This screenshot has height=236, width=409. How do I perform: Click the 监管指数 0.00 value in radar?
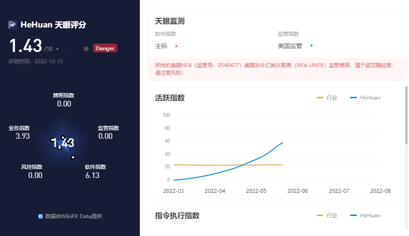tap(105, 136)
